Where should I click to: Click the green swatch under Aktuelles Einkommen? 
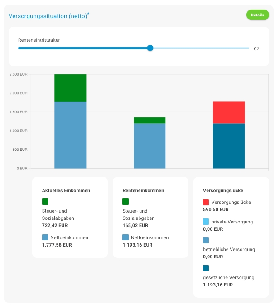(x=45, y=202)
